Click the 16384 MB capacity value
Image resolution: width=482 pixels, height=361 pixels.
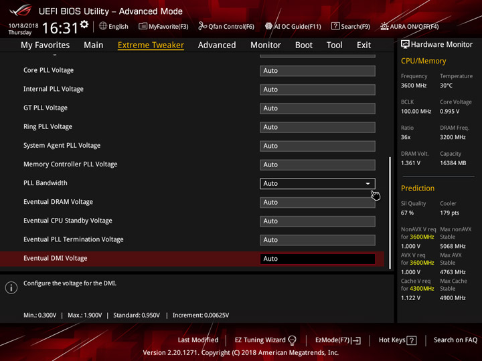(453, 163)
